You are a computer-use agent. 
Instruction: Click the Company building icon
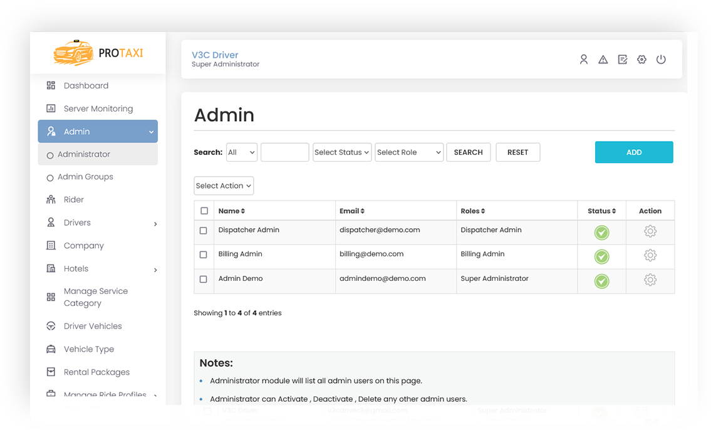pyautogui.click(x=51, y=245)
